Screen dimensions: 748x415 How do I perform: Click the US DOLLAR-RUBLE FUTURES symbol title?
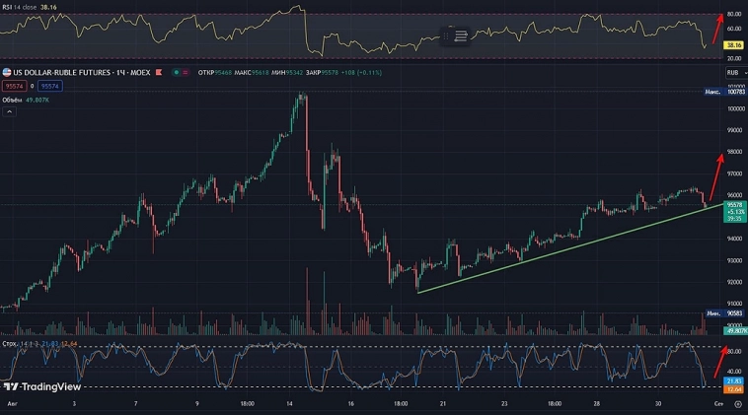(81, 72)
